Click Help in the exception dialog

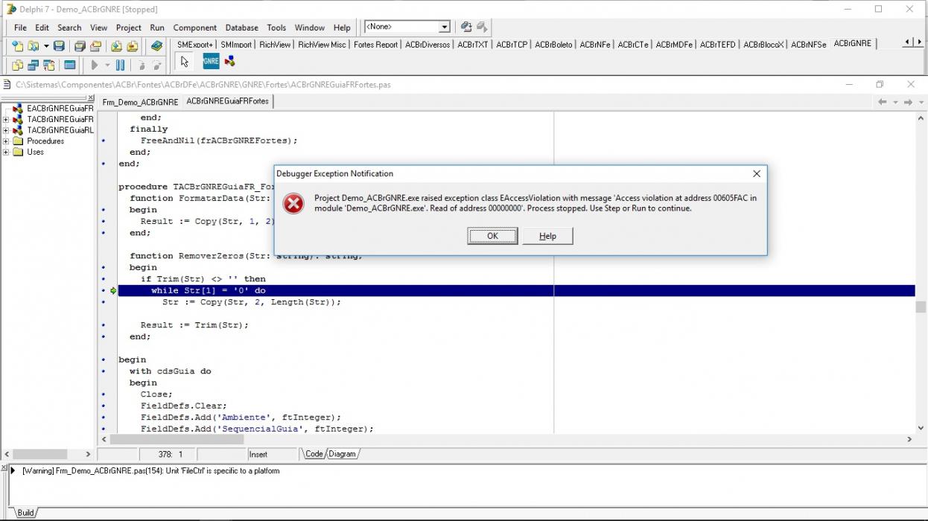point(547,236)
